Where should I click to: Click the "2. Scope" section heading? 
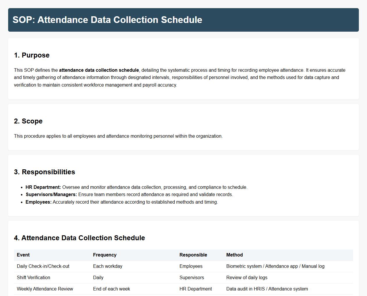point(28,121)
